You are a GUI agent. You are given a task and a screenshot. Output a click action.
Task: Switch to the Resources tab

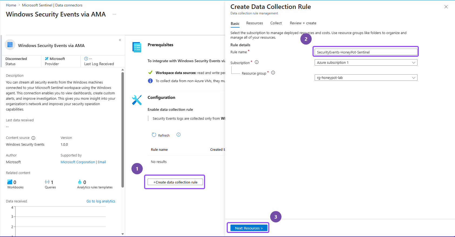(254, 23)
